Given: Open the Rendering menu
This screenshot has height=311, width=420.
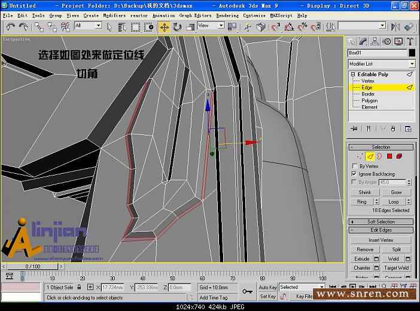Looking at the screenshot, I should (x=227, y=16).
